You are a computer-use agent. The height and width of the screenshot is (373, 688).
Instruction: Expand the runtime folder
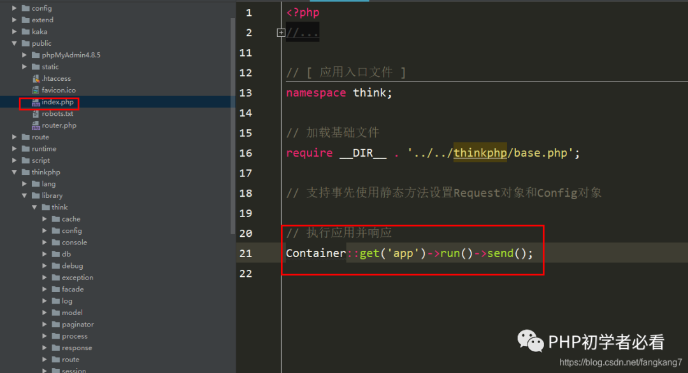15,148
